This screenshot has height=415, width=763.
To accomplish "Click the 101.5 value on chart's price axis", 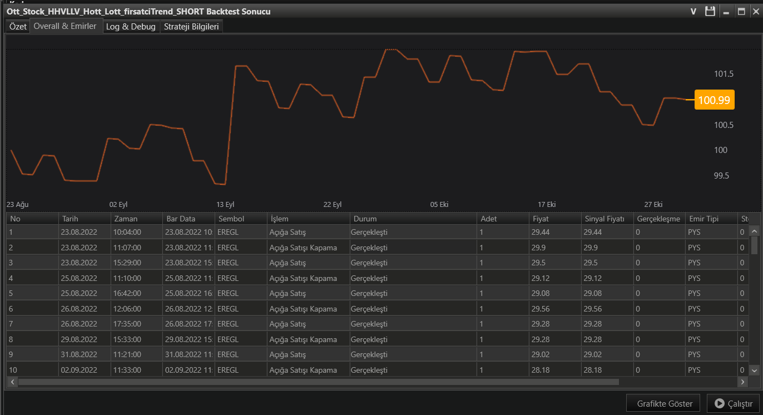I will (724, 74).
